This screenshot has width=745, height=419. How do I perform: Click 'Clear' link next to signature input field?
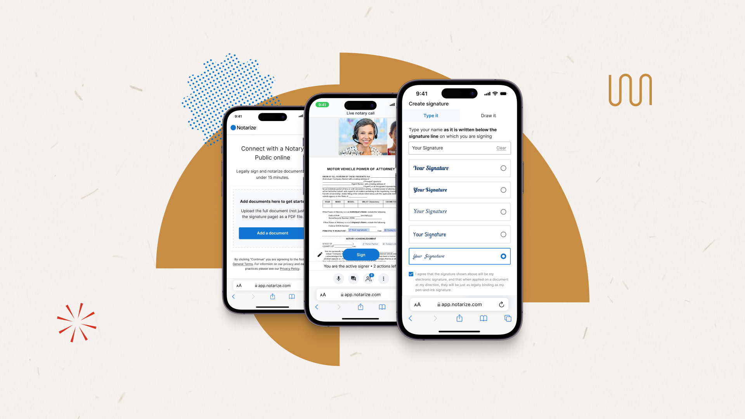501,148
